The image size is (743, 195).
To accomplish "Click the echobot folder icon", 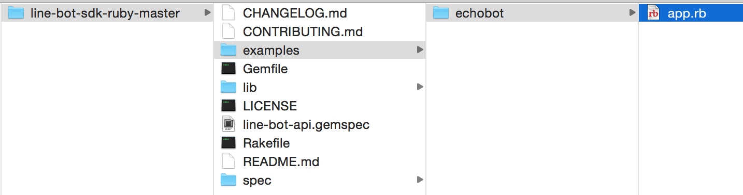I will (441, 13).
